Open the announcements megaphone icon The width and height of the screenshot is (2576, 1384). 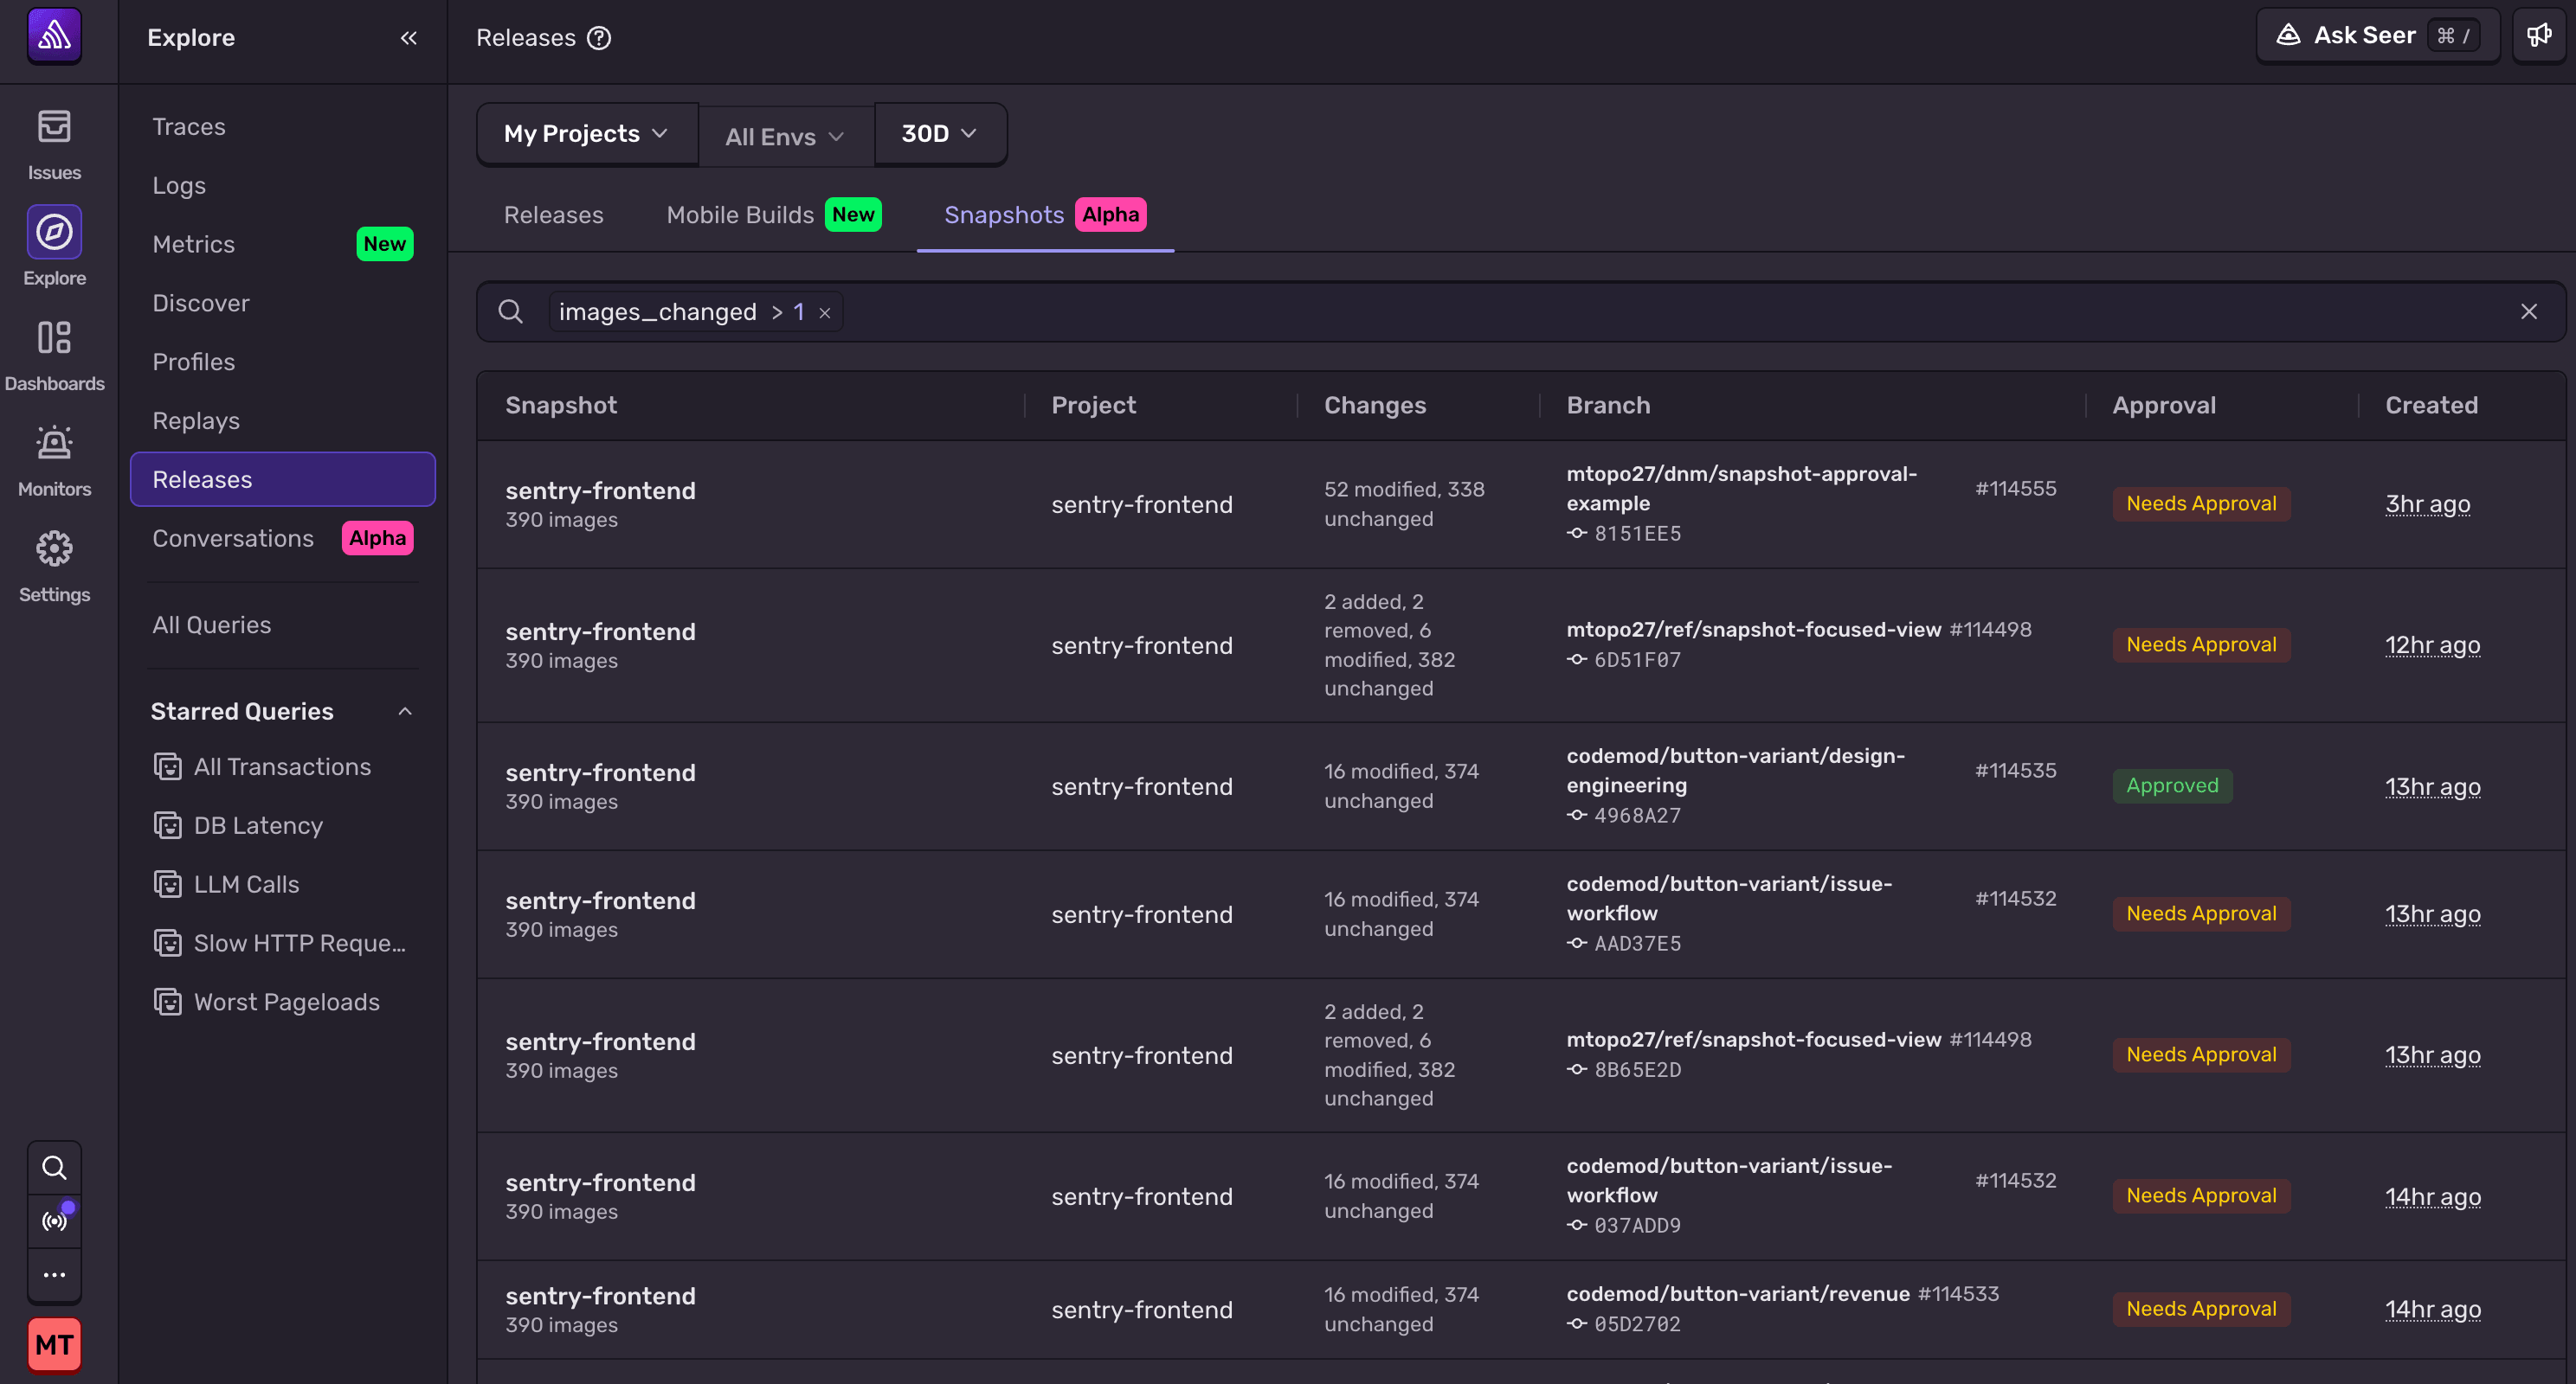tap(2539, 36)
